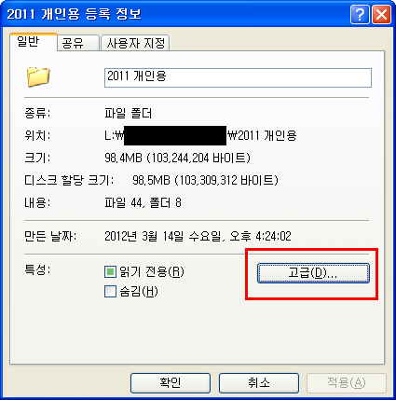
Task: Click the 위치 path value text
Action: pos(200,135)
